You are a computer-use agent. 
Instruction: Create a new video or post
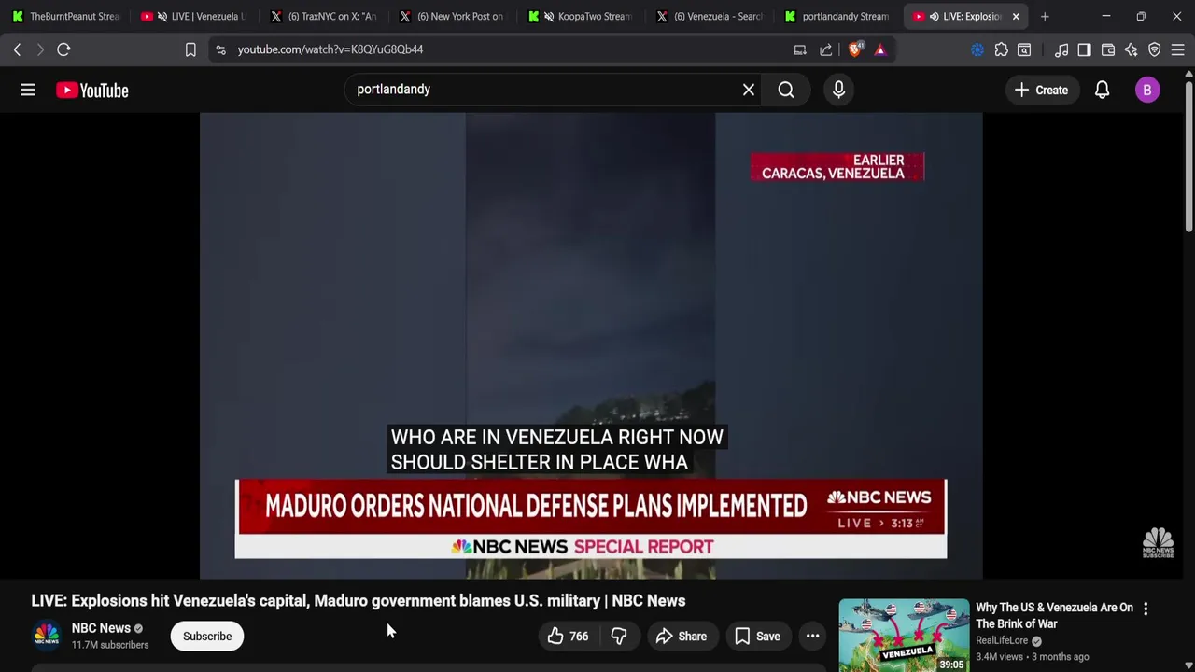point(1041,90)
